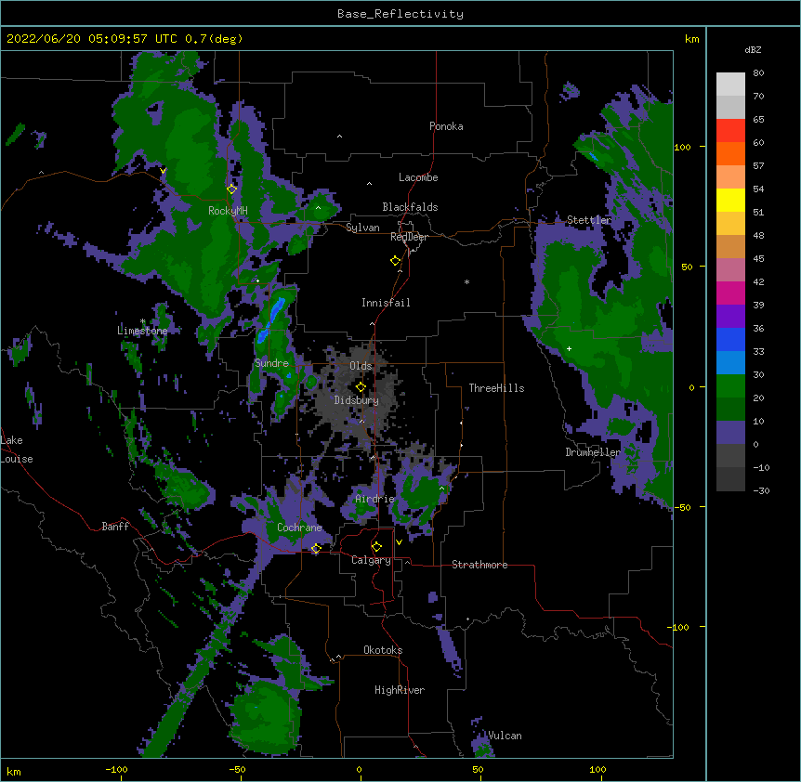Image resolution: width=801 pixels, height=782 pixels.
Task: Click the white asterisk above Limestone label
Action: (143, 321)
